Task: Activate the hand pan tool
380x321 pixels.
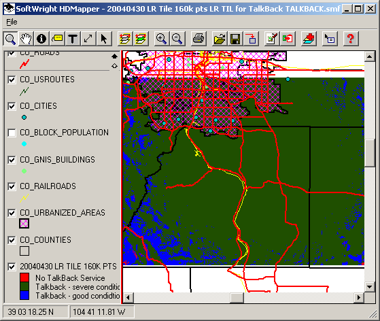Action: click(26, 39)
